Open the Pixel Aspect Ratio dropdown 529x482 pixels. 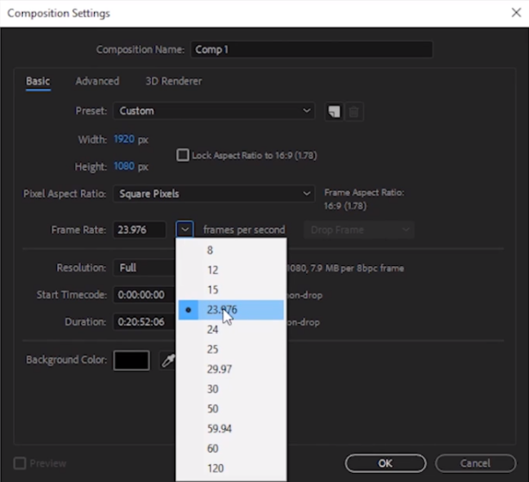pyautogui.click(x=214, y=194)
